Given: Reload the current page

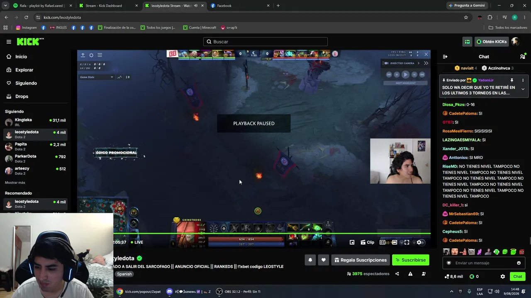Looking at the screenshot, I should pos(26,17).
